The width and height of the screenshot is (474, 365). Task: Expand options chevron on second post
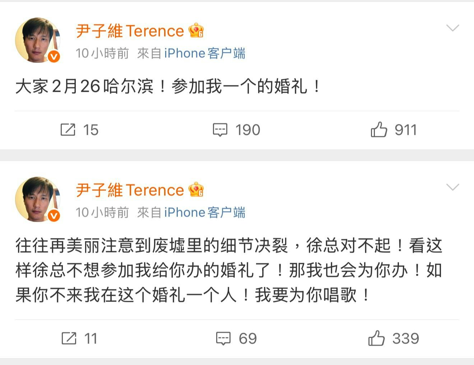(x=452, y=187)
